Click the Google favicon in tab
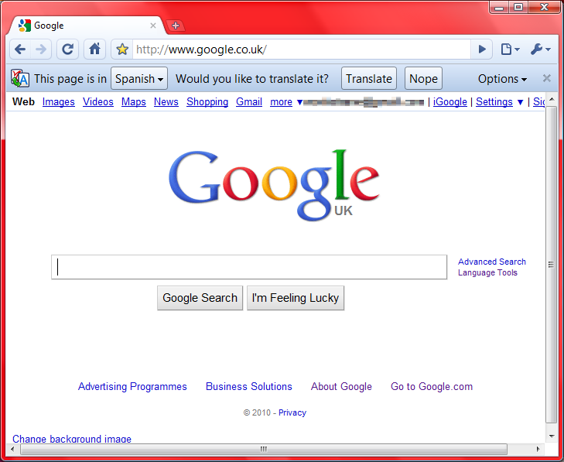Viewport: 564px width, 462px height. (x=25, y=26)
